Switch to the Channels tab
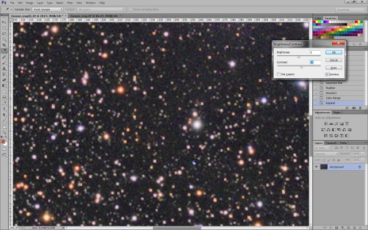 (x=331, y=143)
